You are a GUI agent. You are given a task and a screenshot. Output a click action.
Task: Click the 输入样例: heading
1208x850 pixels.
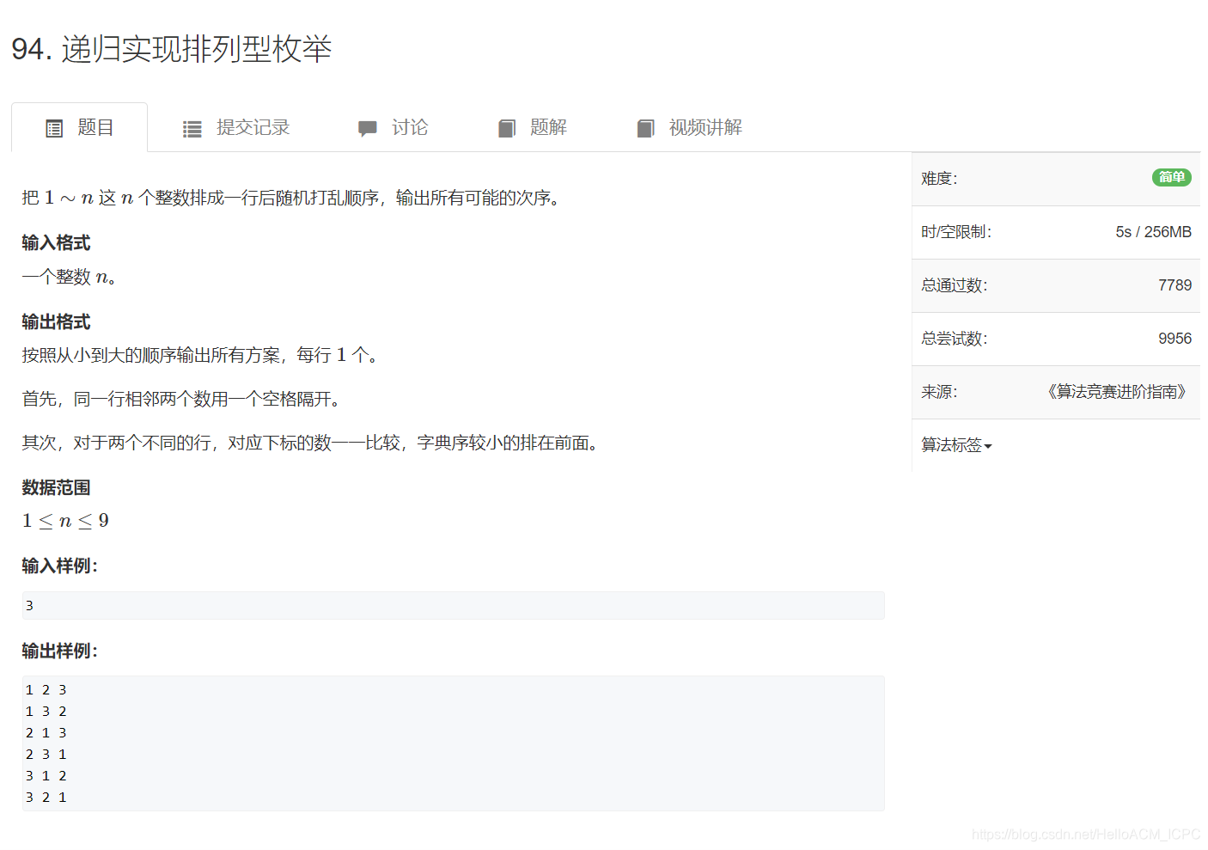pos(60,566)
